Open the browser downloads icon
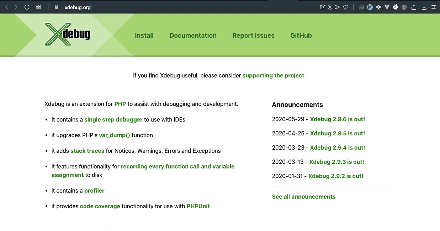The image size is (440, 231). pos(424,7)
